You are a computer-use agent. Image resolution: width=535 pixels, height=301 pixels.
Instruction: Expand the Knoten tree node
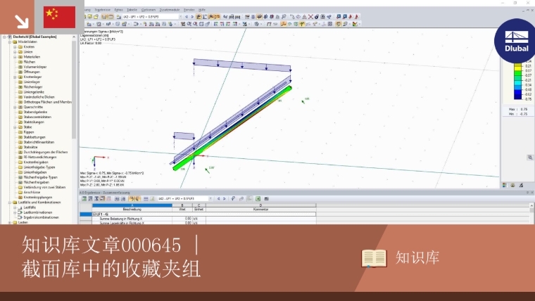(15, 46)
